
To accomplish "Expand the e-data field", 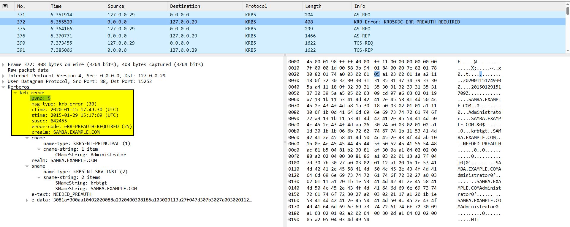I will pos(27,200).
